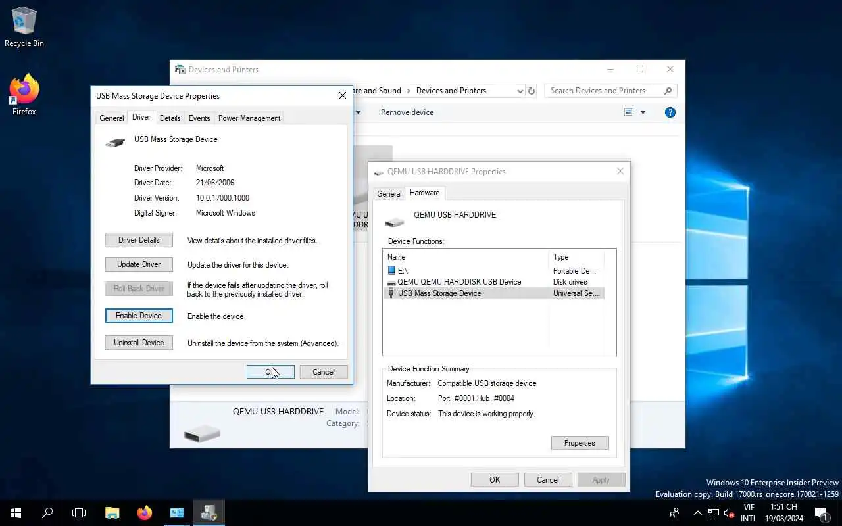
Task: Open the taskbar clock and date
Action: click(784, 513)
